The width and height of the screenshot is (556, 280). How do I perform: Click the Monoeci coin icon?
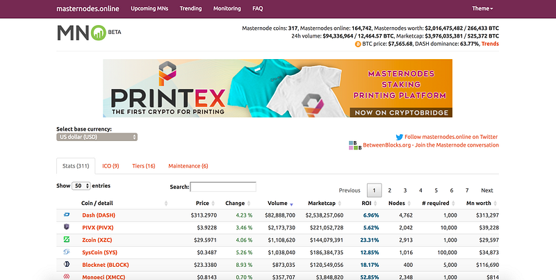point(66,277)
